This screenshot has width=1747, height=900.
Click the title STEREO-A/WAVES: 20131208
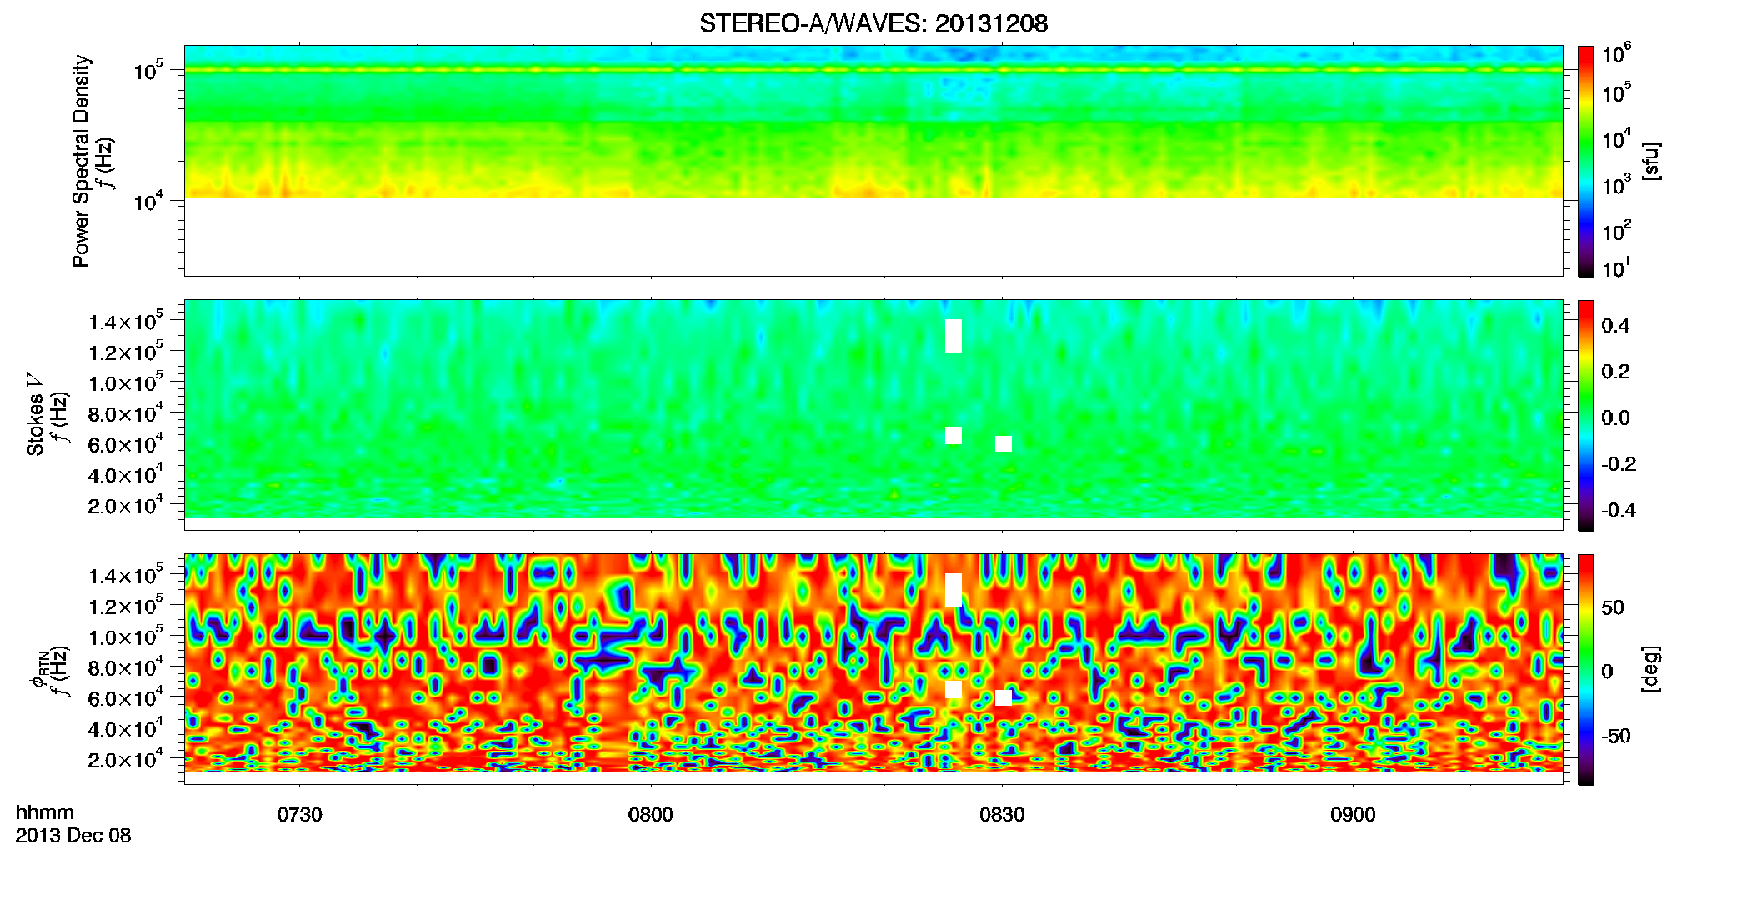click(x=873, y=23)
